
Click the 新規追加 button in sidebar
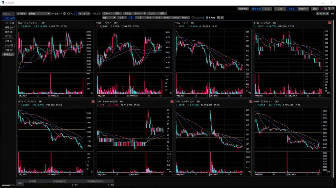(x=8, y=54)
